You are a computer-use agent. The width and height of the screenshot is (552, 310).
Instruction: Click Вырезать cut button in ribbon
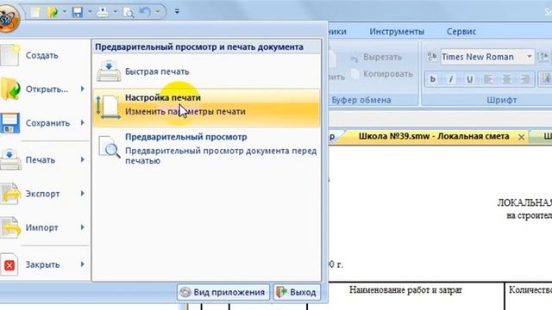[376, 58]
